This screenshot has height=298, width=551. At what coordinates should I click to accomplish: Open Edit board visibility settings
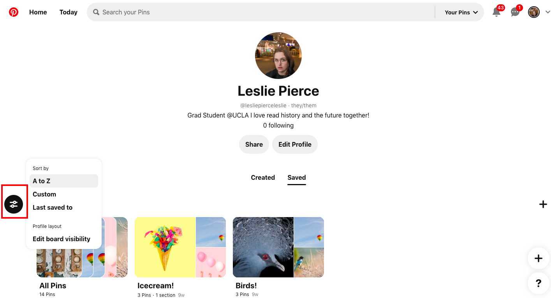pyautogui.click(x=61, y=238)
